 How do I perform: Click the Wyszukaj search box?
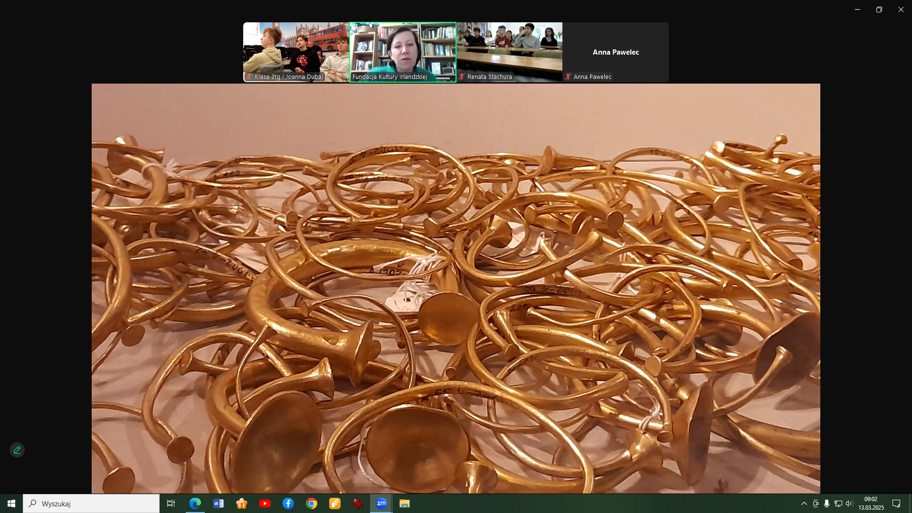click(91, 503)
